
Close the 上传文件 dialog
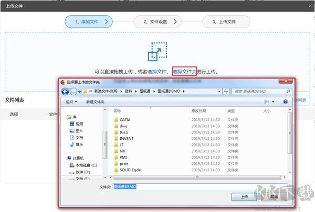coord(310,6)
